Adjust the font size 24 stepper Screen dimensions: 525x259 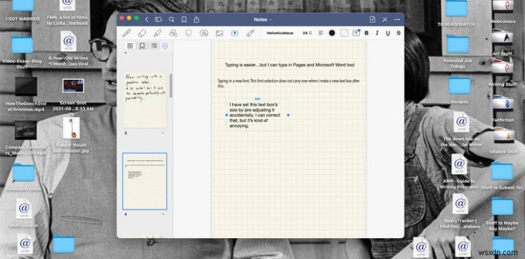[307, 33]
